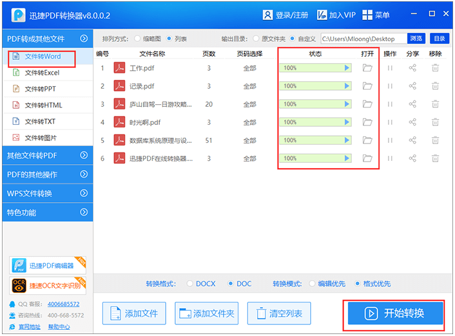Remove 工作.pdf from the list
The width and height of the screenshot is (455, 336).
[435, 68]
